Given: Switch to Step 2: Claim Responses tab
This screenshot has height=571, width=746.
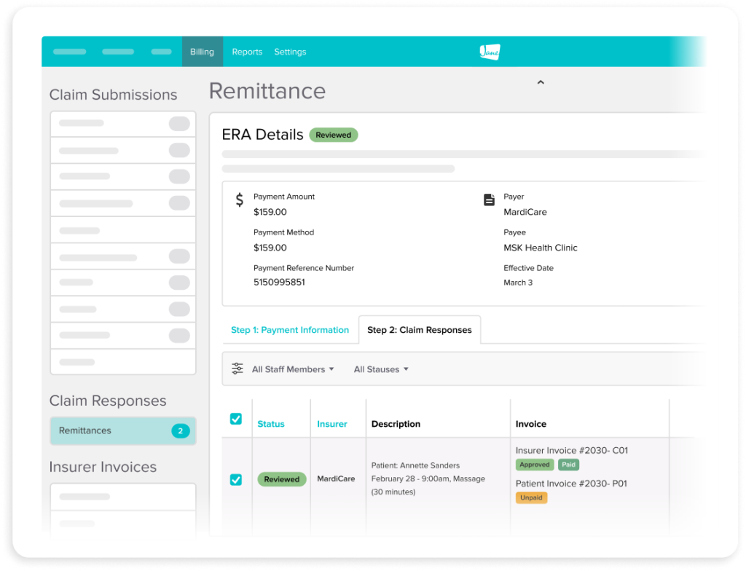Looking at the screenshot, I should (420, 329).
